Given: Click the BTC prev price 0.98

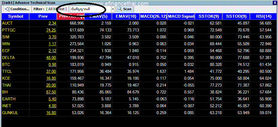Looking at the screenshot, I should pyautogui.click(x=52, y=65).
